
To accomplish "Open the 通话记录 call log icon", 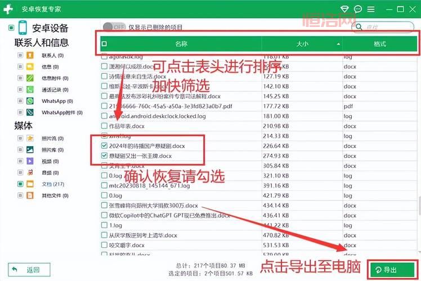I will (30, 89).
